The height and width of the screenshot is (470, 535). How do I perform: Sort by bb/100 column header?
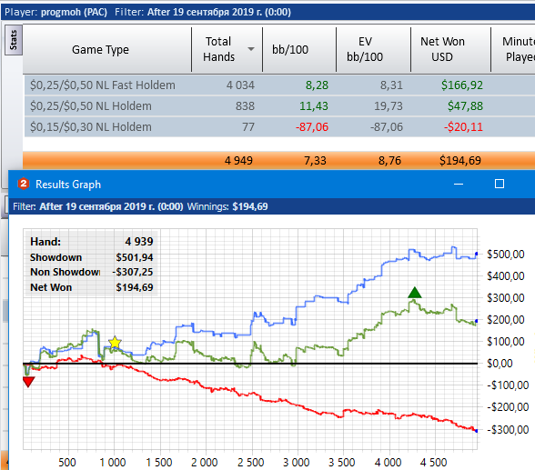coord(299,50)
